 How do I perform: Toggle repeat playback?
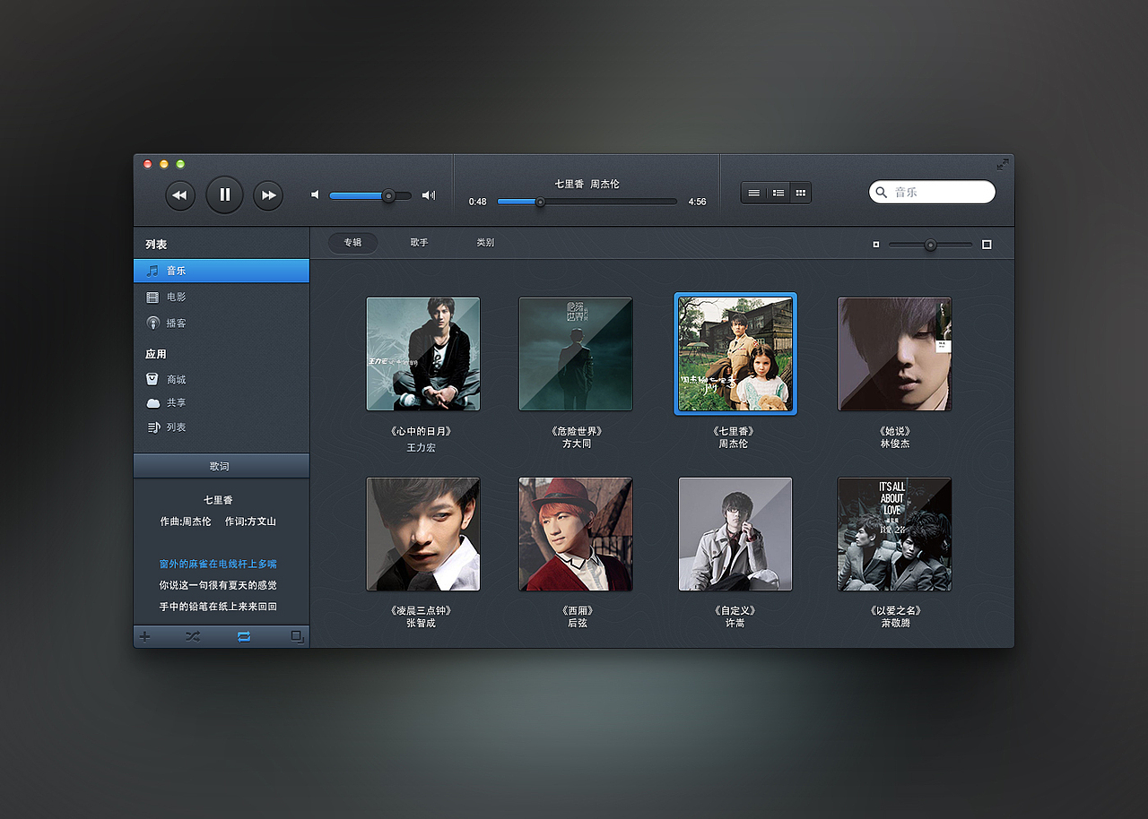(244, 637)
